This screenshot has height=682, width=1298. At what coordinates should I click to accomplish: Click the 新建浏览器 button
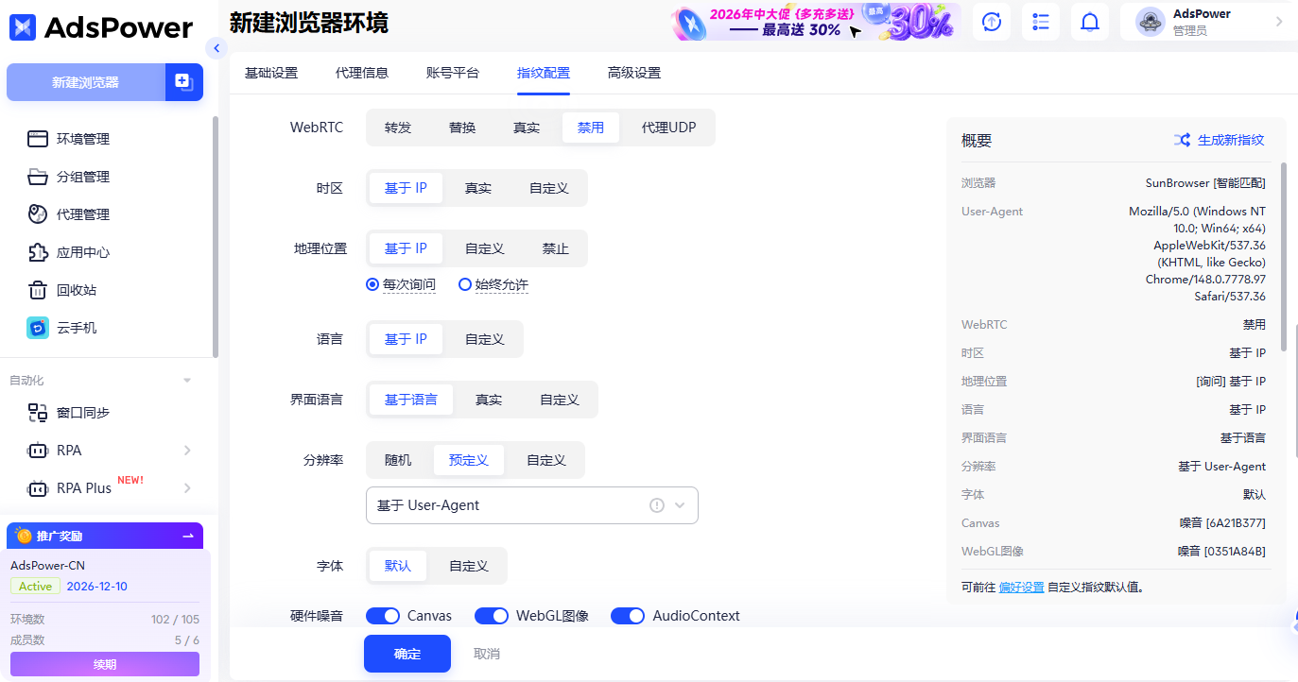click(x=86, y=82)
